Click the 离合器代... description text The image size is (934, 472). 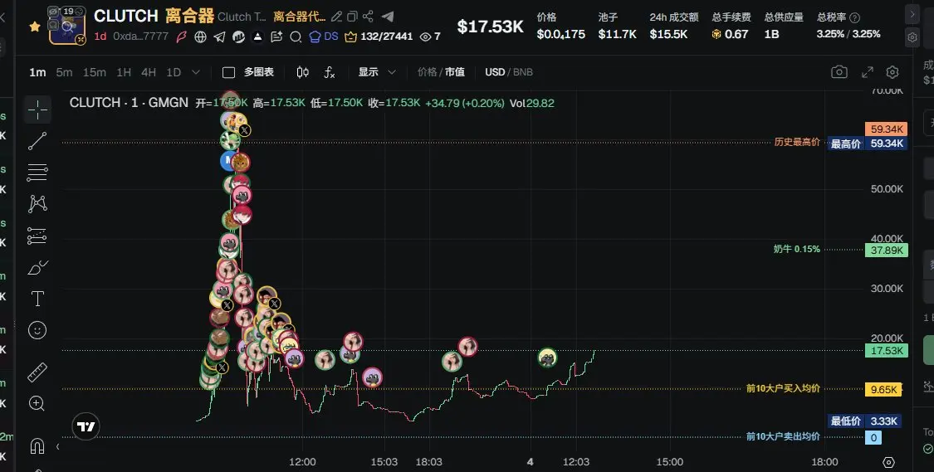300,17
